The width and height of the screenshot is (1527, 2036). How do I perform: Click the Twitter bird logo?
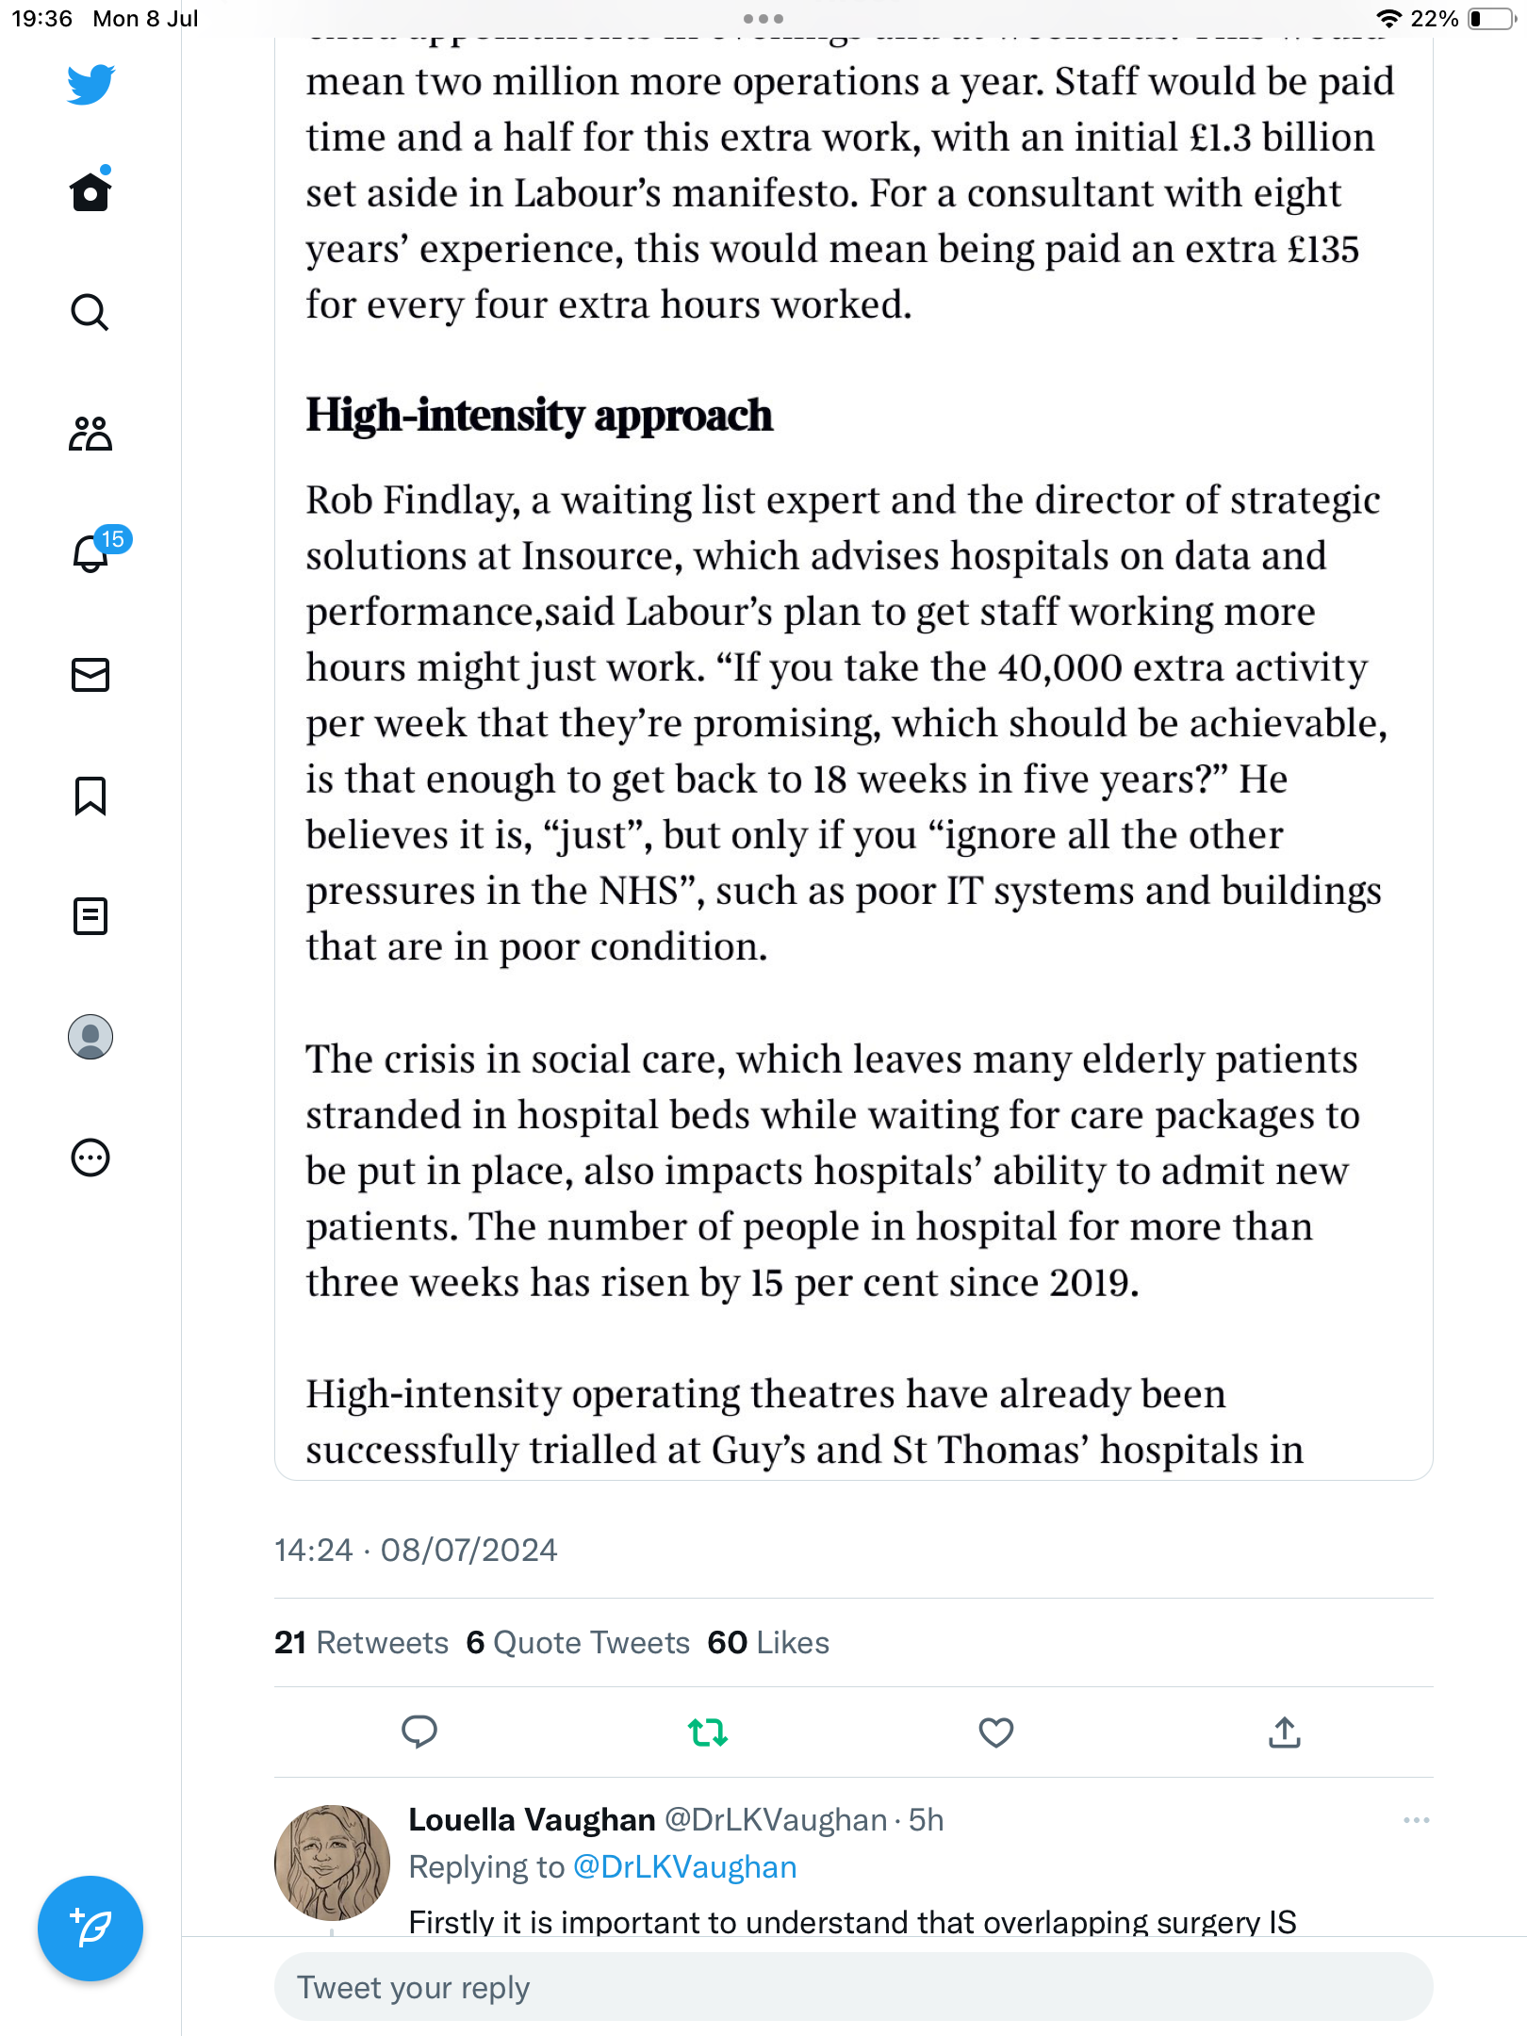point(90,85)
